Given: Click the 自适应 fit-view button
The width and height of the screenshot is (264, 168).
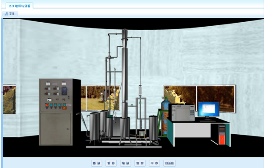Looking at the screenshot, I should pyautogui.click(x=170, y=163).
